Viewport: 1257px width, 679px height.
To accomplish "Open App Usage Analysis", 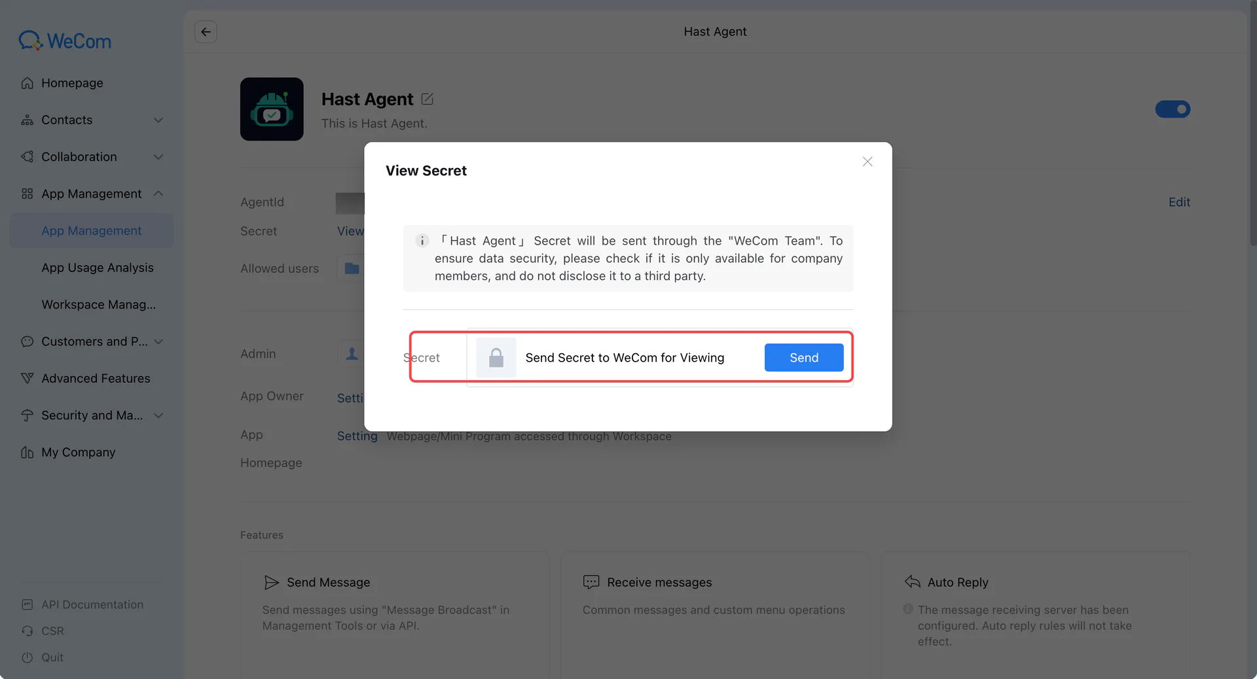I will (x=98, y=268).
